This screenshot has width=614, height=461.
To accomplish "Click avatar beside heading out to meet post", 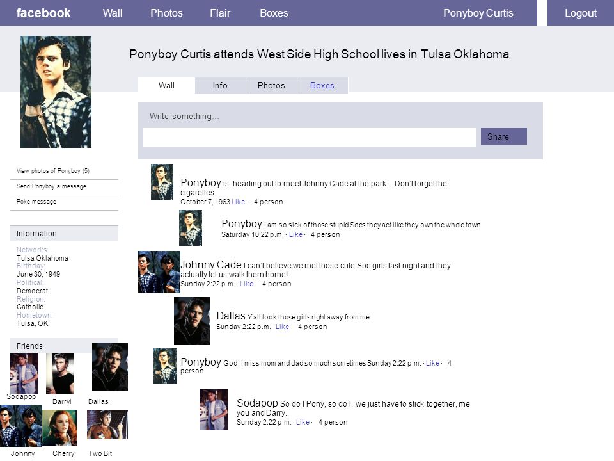I will pyautogui.click(x=162, y=182).
